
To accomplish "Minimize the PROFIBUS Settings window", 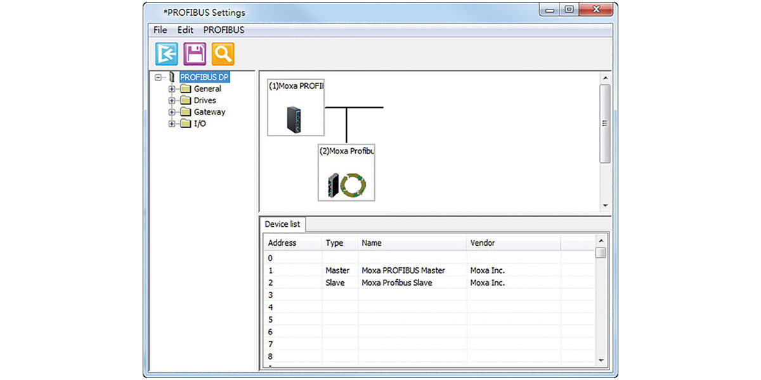I will tap(549, 9).
